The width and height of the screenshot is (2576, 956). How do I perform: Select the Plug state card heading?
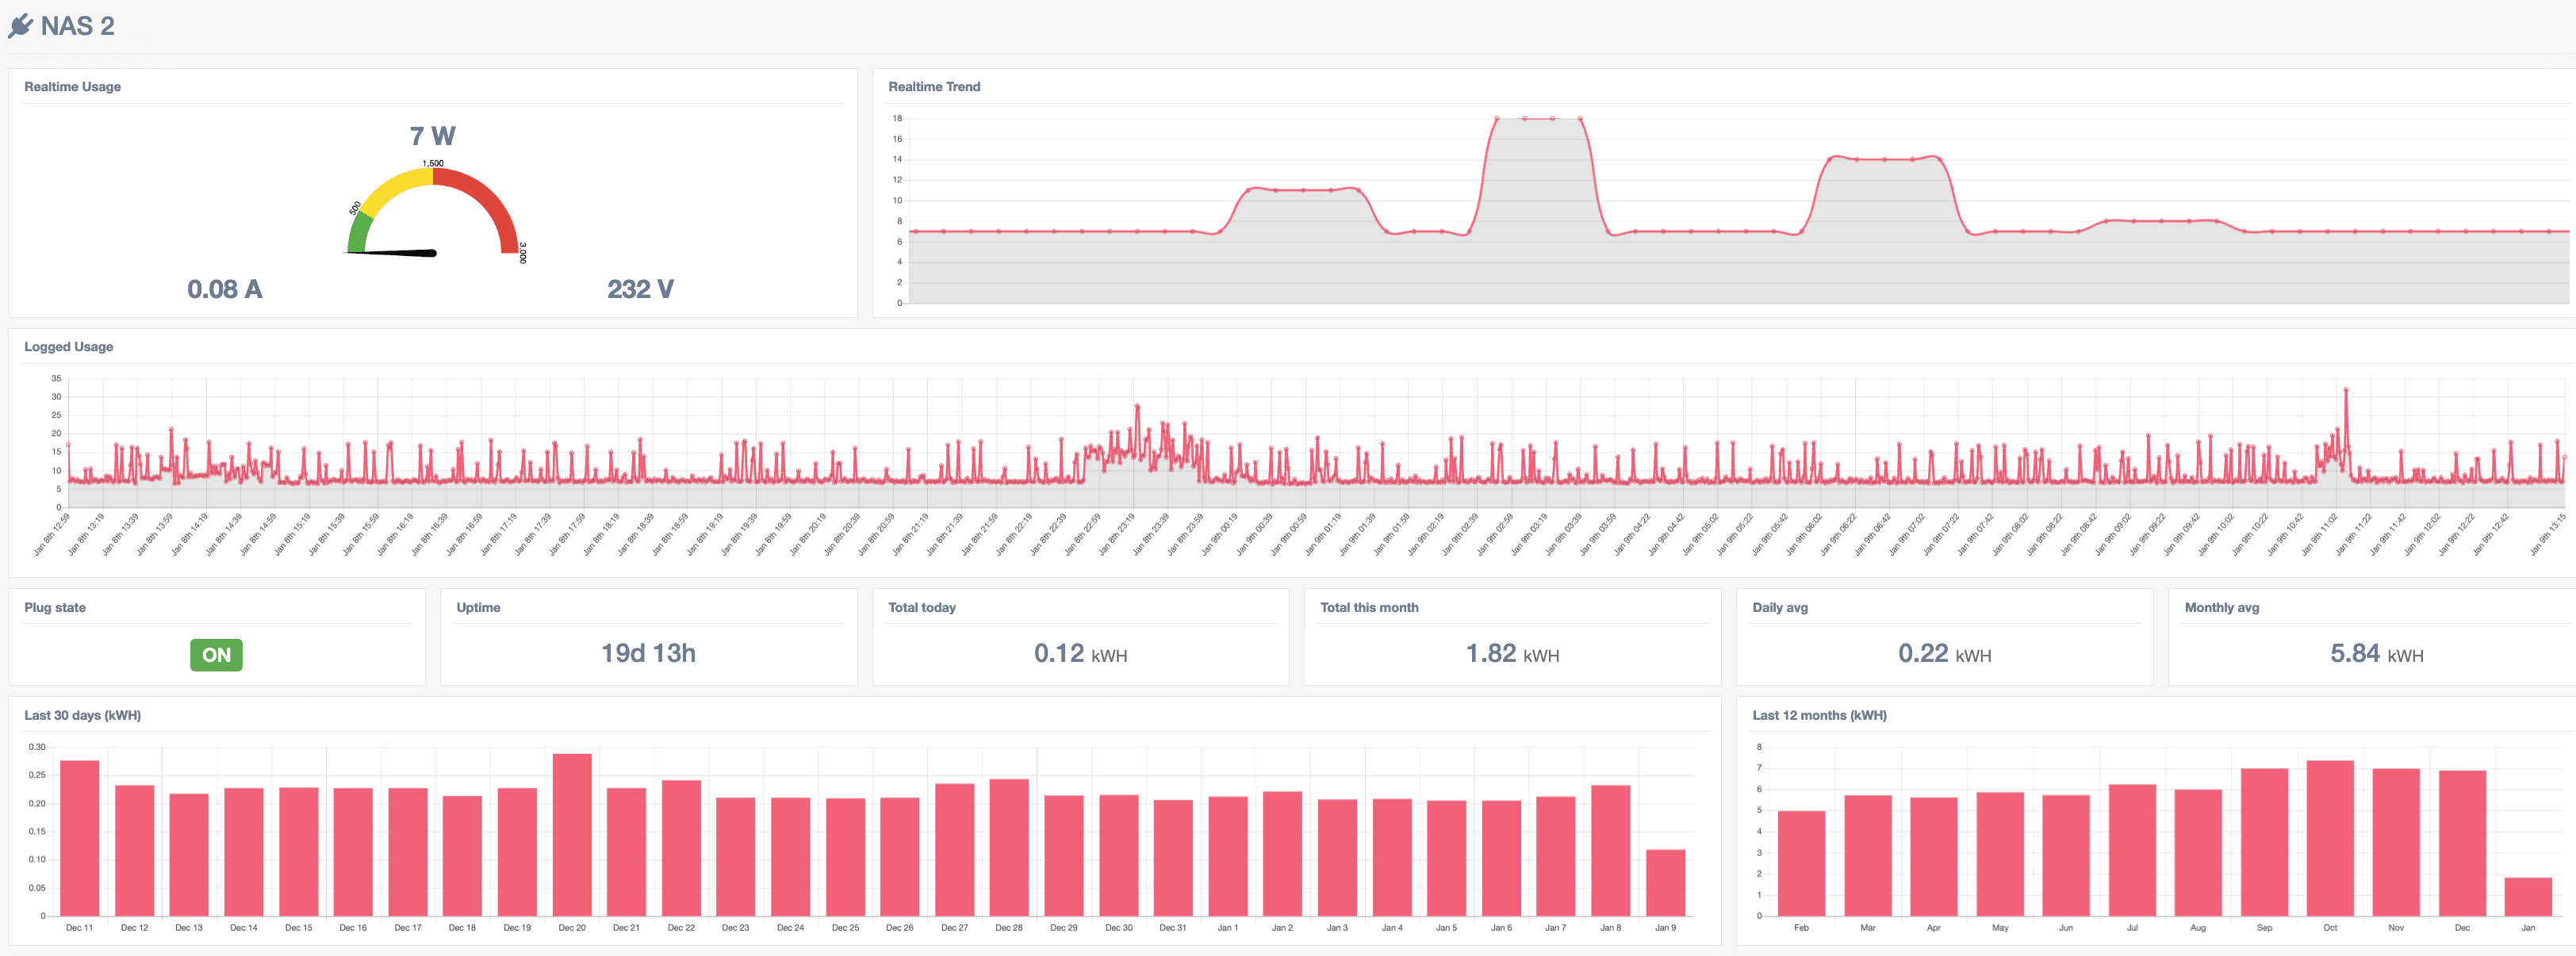click(55, 607)
